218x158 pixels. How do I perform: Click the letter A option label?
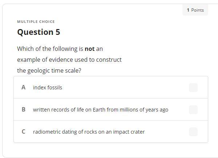click(x=24, y=88)
